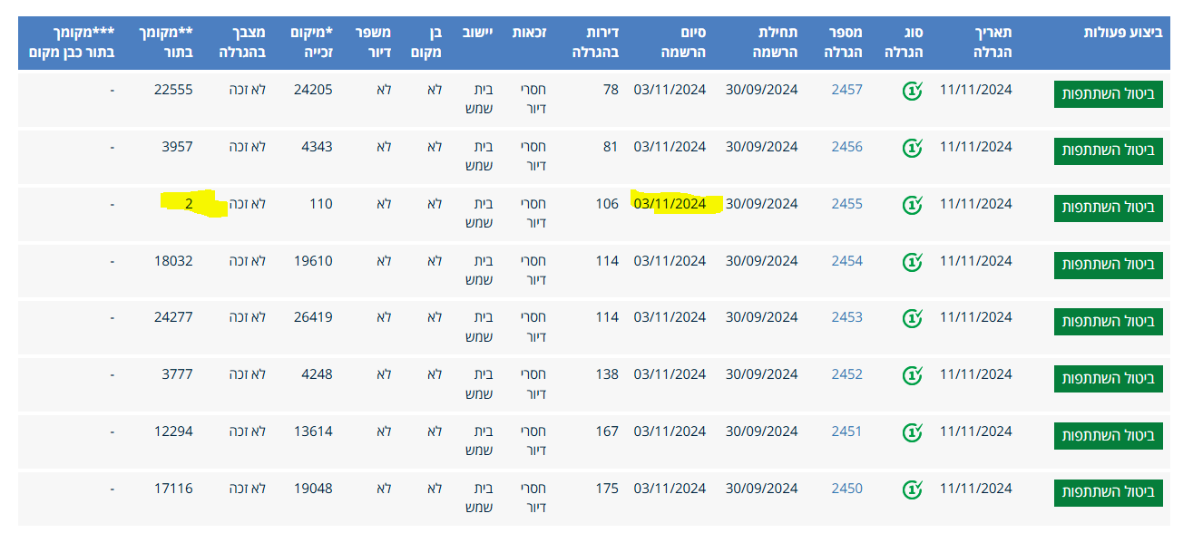Image resolution: width=1193 pixels, height=533 pixels.
Task: Click highlighted queue position 2 cell
Action: pyautogui.click(x=189, y=204)
